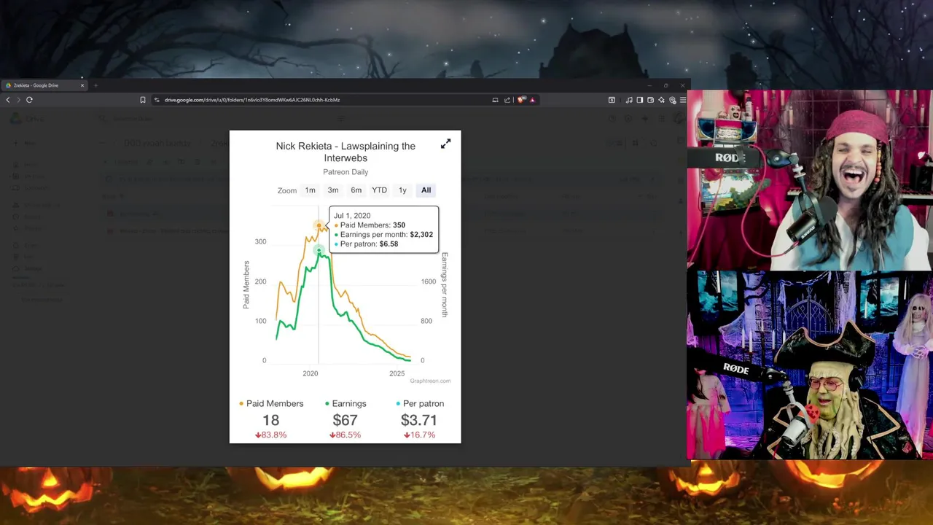Expand the Patreon chart to fullscreen
Screen dimensions: 933x525
pos(445,144)
